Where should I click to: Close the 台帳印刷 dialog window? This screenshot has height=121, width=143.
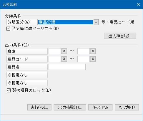coord(138,4)
